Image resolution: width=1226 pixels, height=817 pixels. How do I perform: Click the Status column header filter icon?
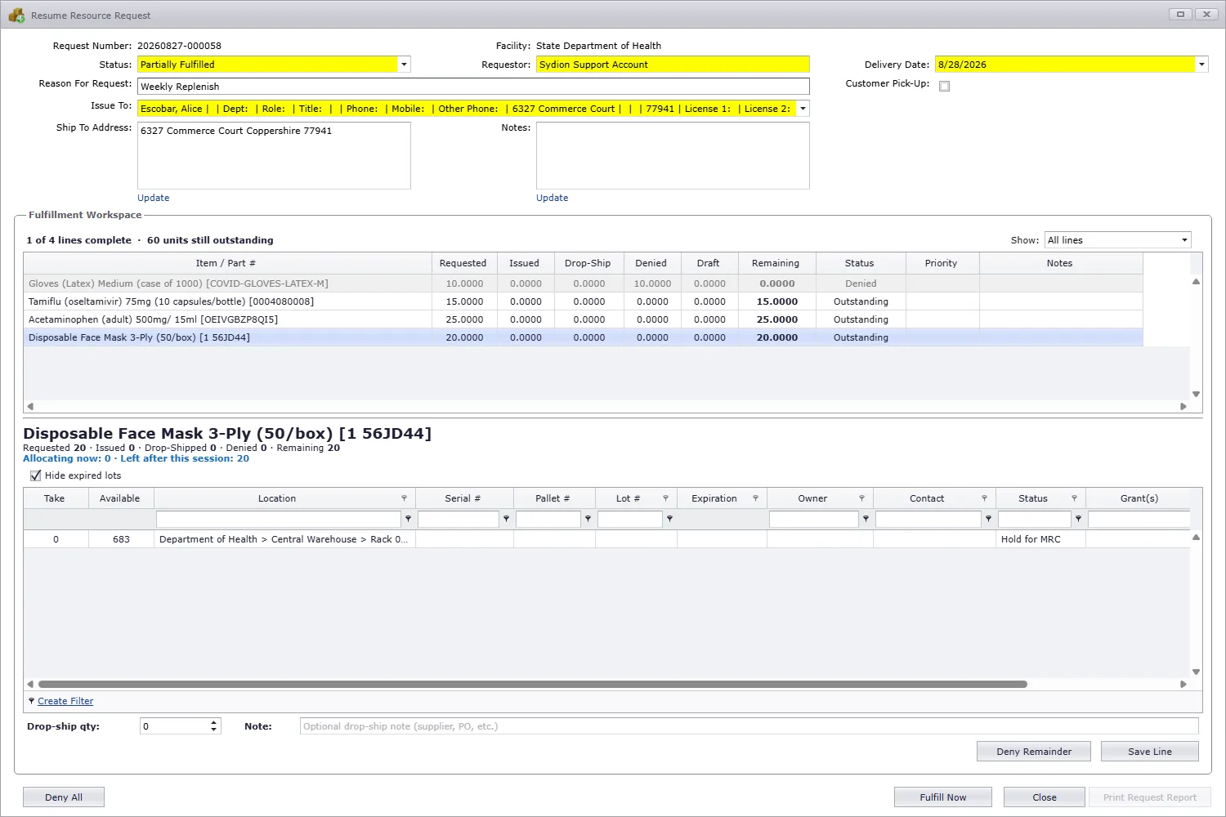(1074, 498)
